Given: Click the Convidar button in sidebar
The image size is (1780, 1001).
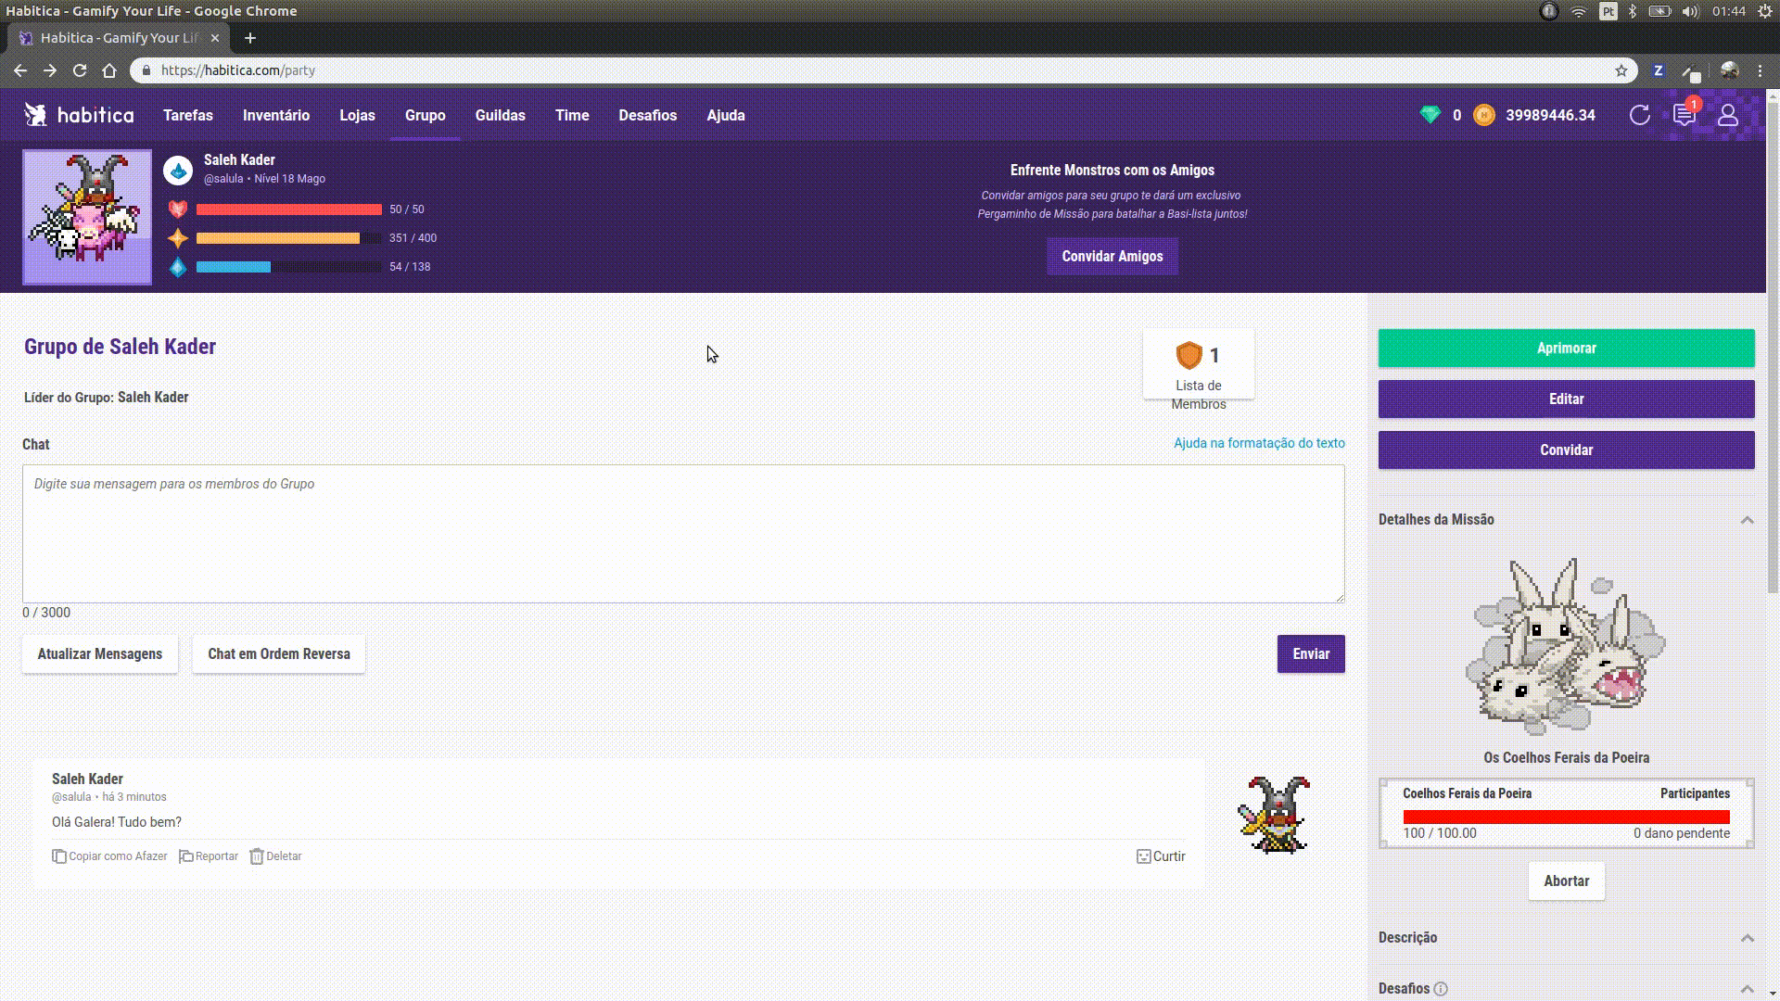Looking at the screenshot, I should coord(1566,450).
